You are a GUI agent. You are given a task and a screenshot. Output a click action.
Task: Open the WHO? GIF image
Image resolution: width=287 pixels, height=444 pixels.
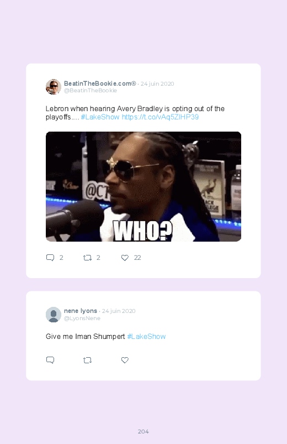point(143,186)
